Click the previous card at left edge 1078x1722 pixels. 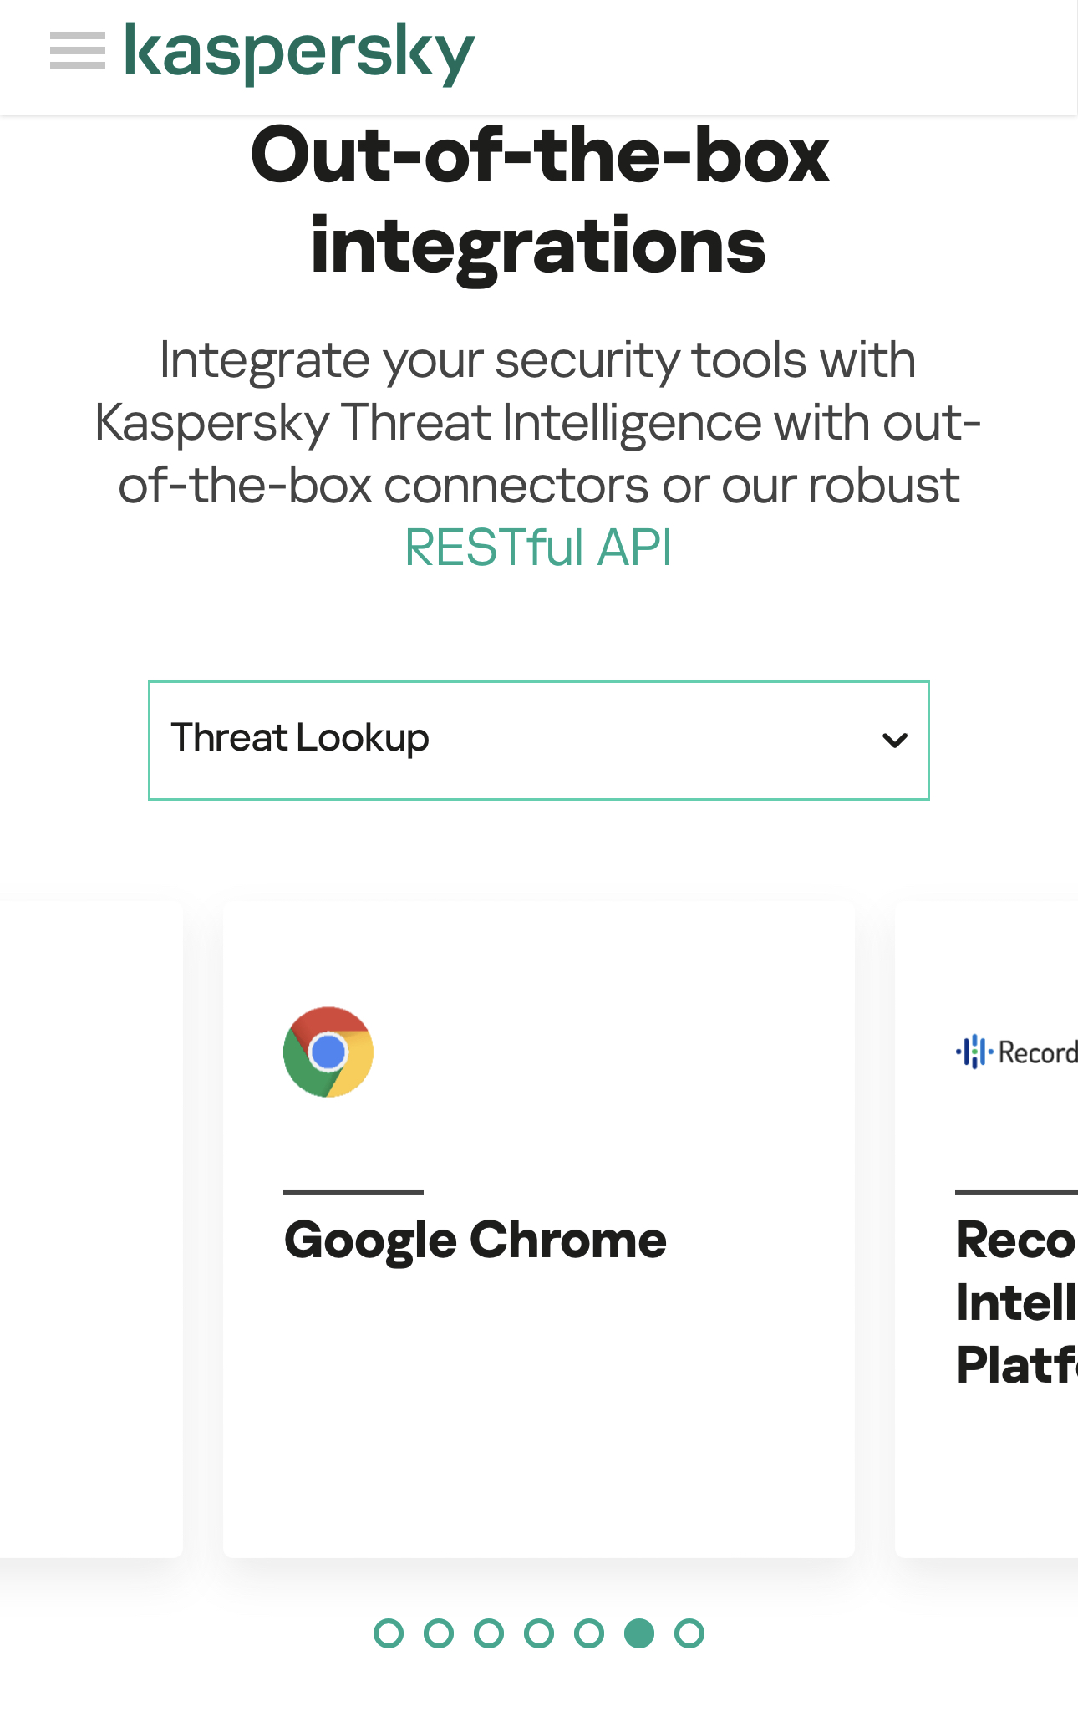tap(90, 1229)
